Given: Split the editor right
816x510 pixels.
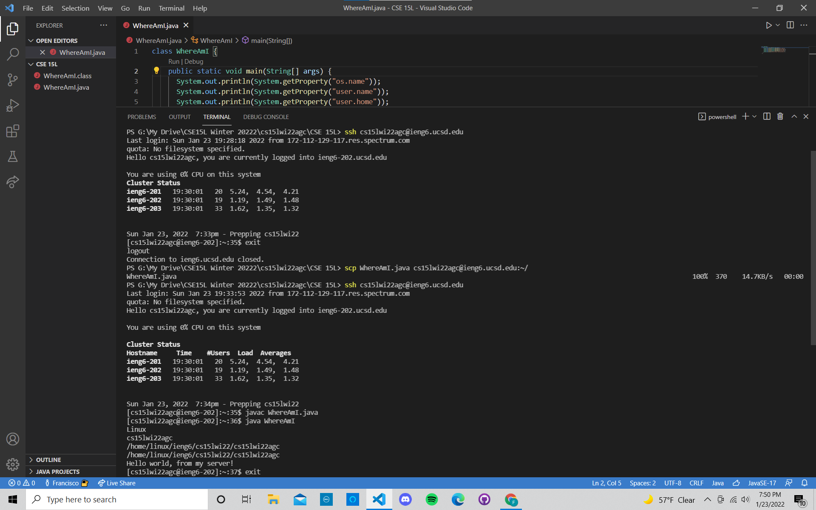Looking at the screenshot, I should 790,25.
